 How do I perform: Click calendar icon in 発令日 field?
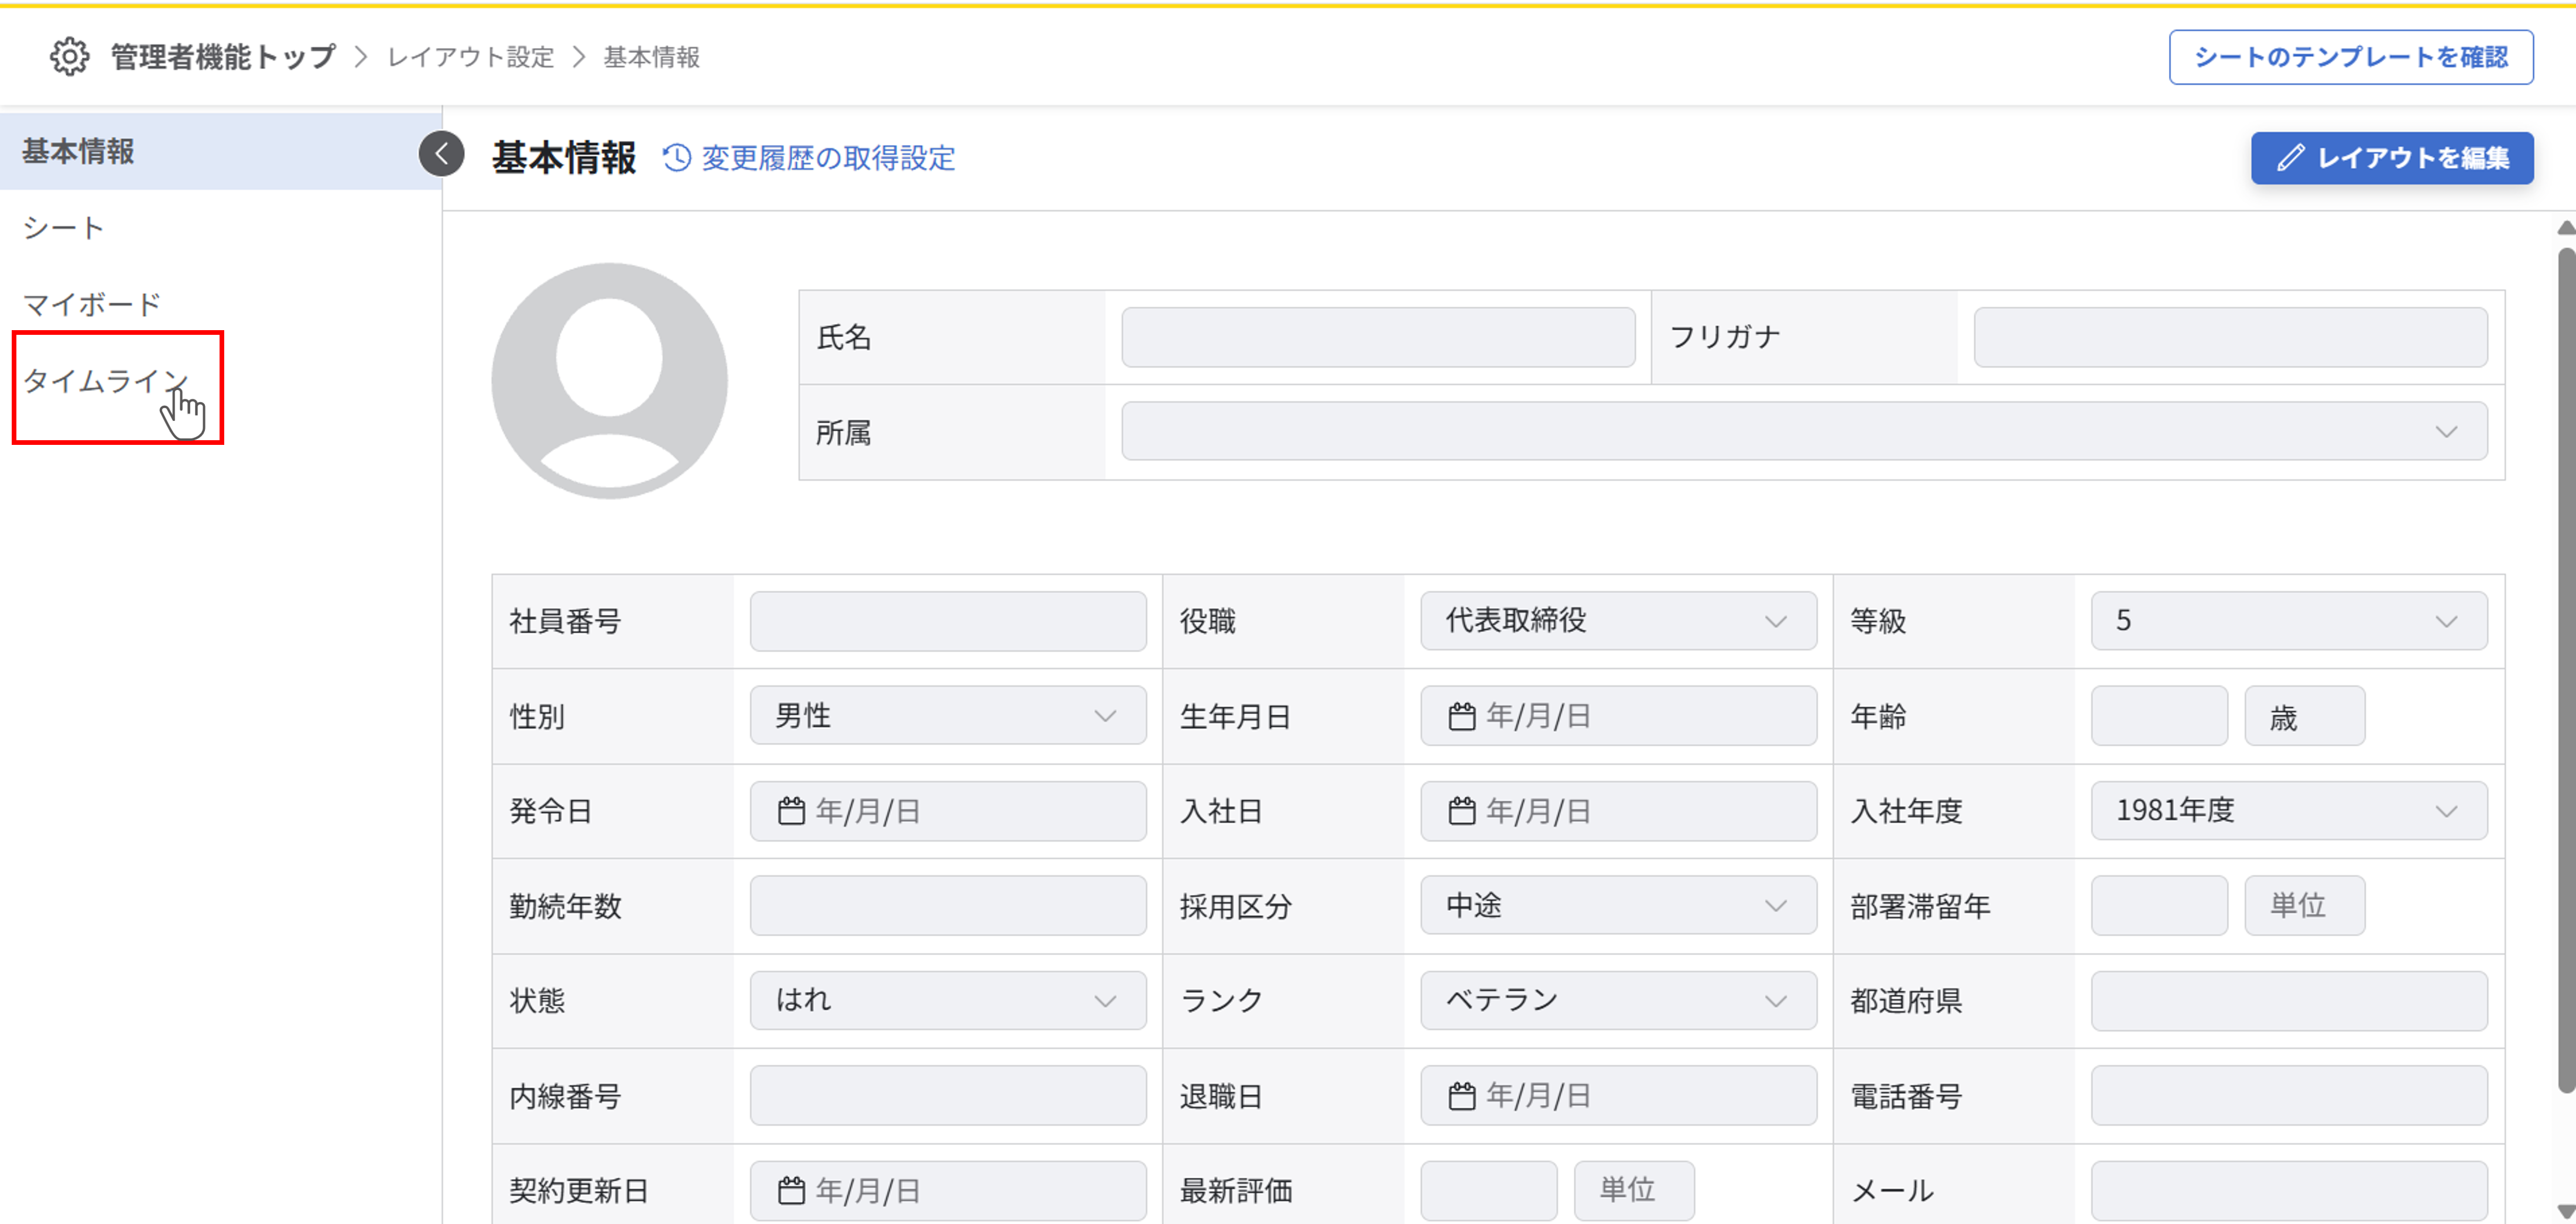[791, 811]
